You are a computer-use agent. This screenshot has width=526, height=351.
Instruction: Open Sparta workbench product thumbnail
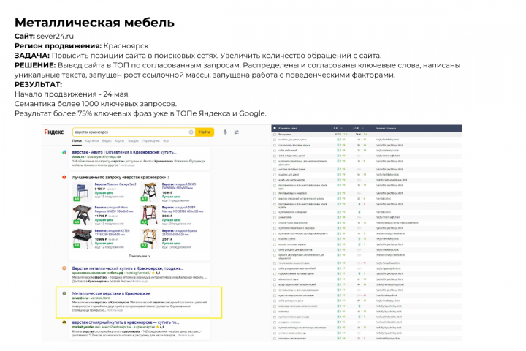(x=150, y=238)
